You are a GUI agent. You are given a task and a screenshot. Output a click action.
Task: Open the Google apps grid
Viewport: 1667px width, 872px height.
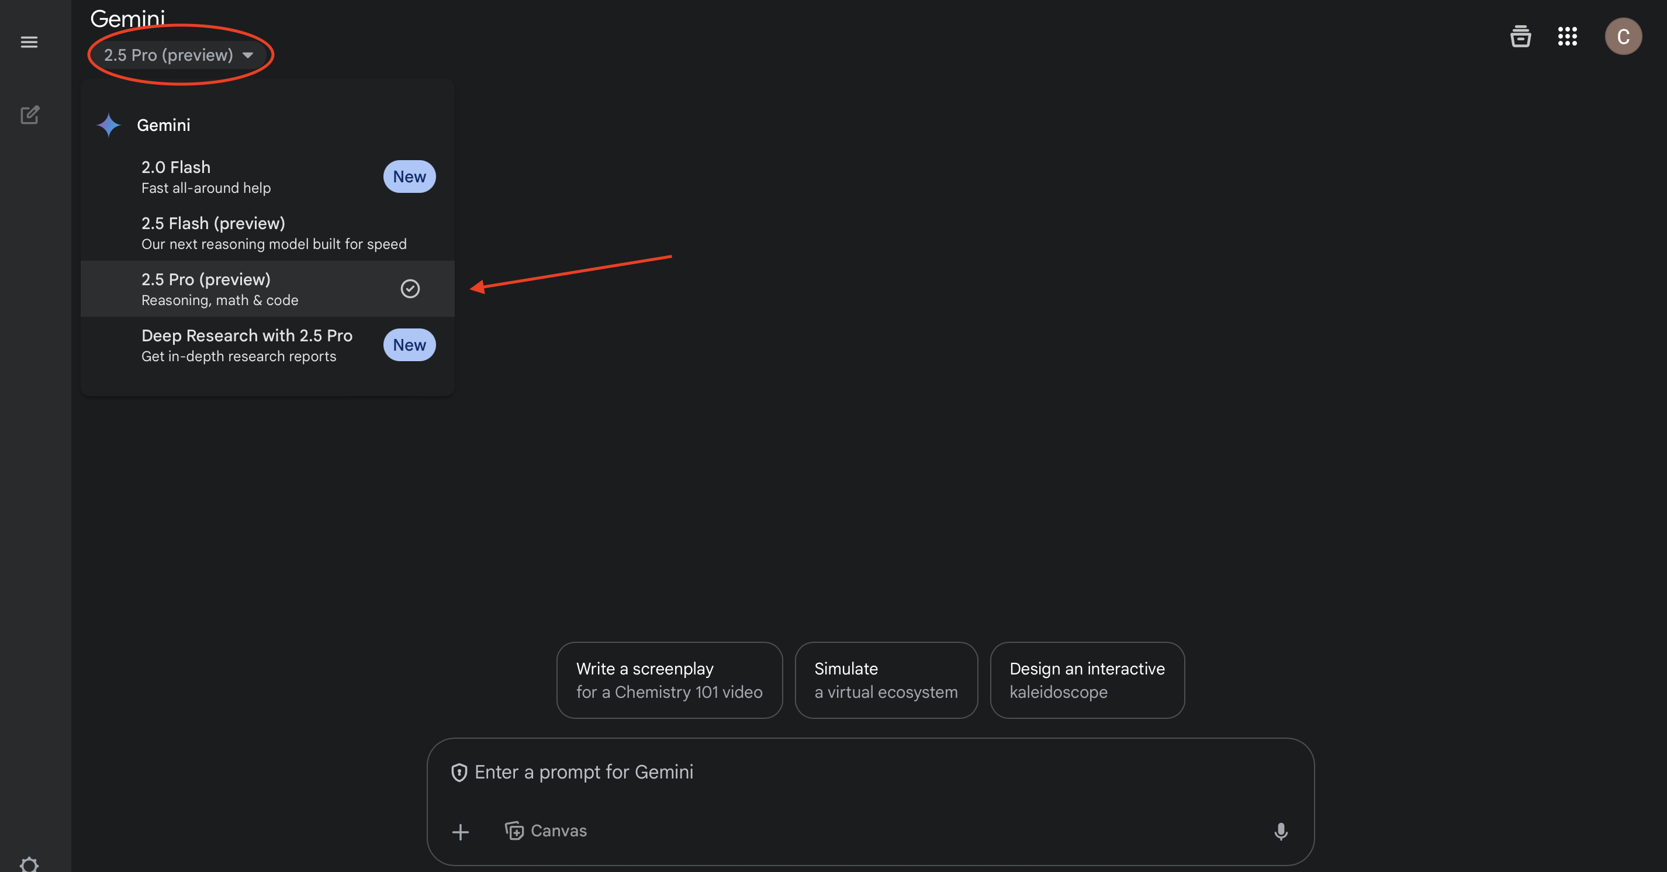point(1566,36)
